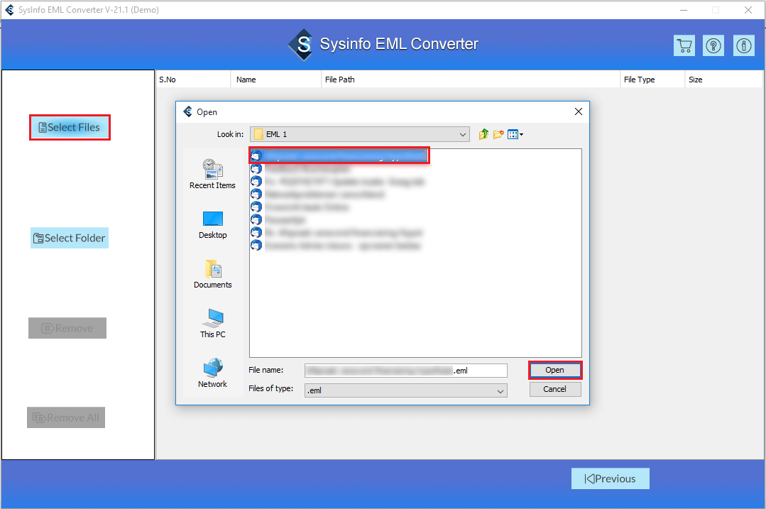Image resolution: width=766 pixels, height=509 pixels.
Task: Expand the Files of type dropdown
Action: [406, 390]
